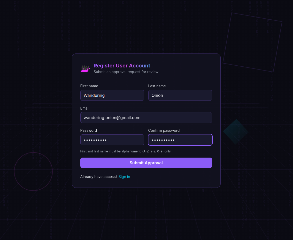The height and width of the screenshot is (240, 293).
Task: Click the First name field containing Wandering
Action: coord(112,95)
